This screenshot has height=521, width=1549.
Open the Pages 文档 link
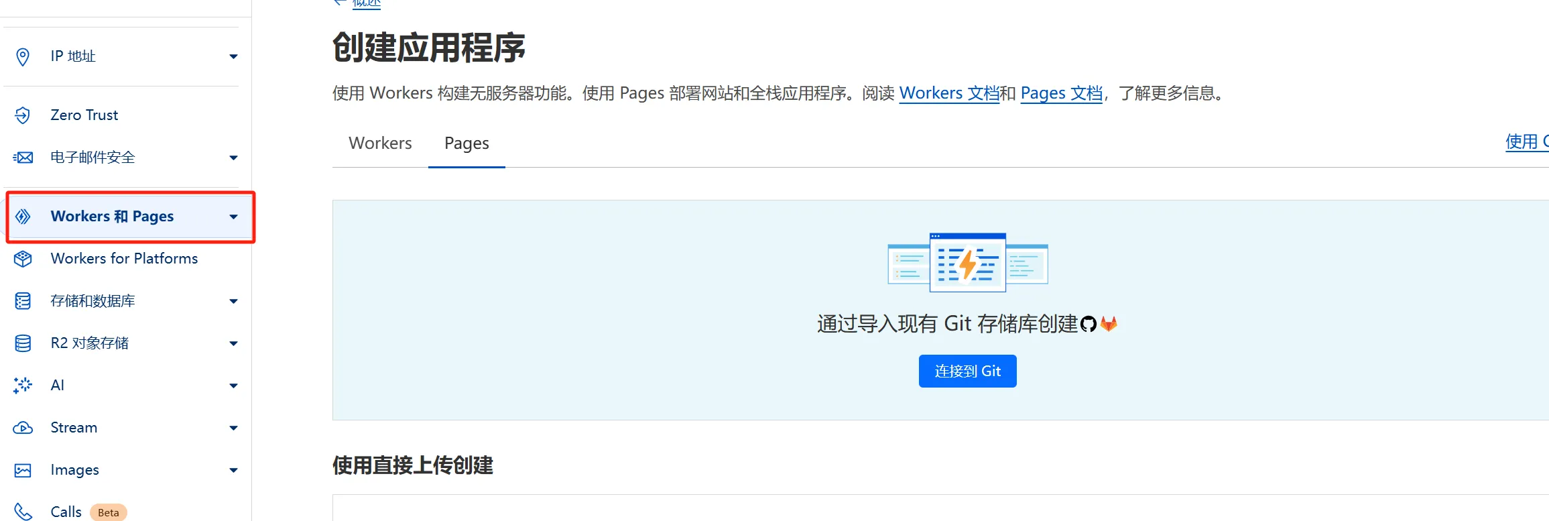point(1061,93)
